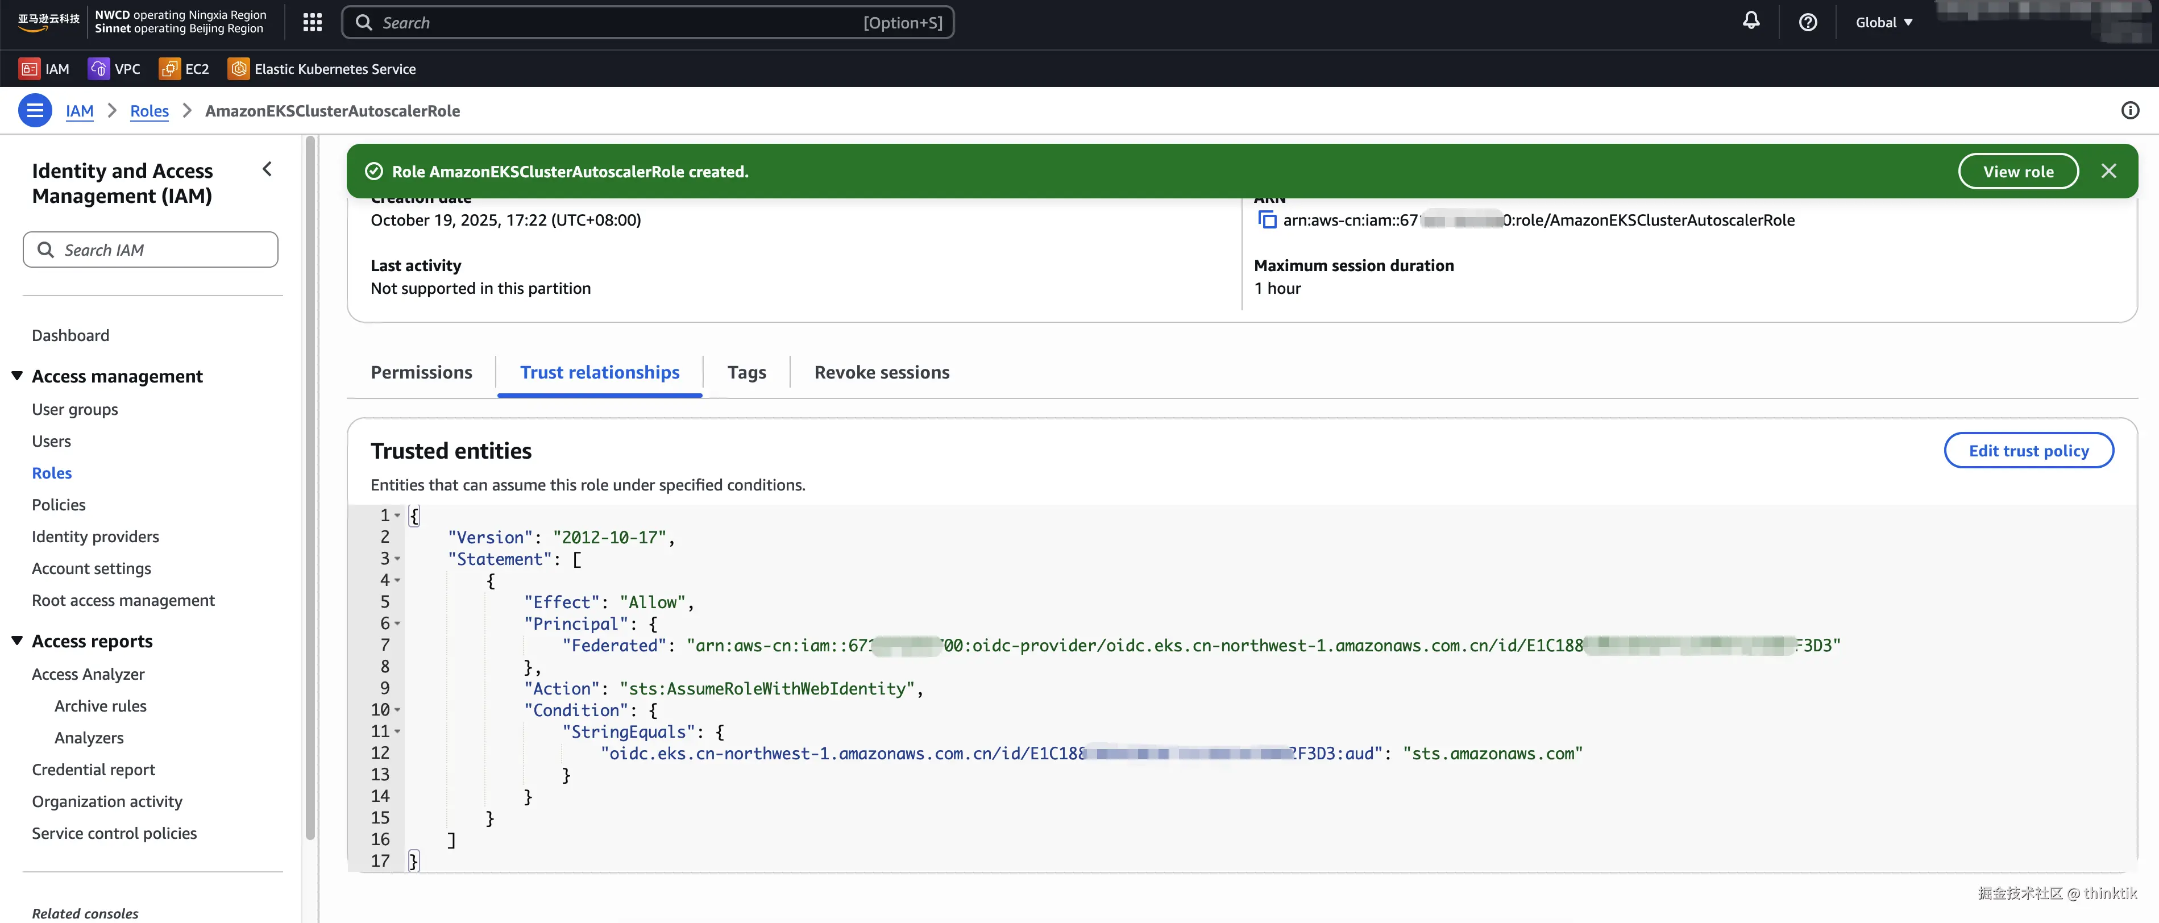The height and width of the screenshot is (923, 2159).
Task: Toggle the hamburger navigation menu button
Action: coord(35,111)
